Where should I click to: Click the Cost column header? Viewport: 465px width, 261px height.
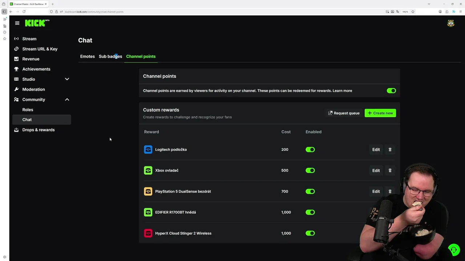286,132
